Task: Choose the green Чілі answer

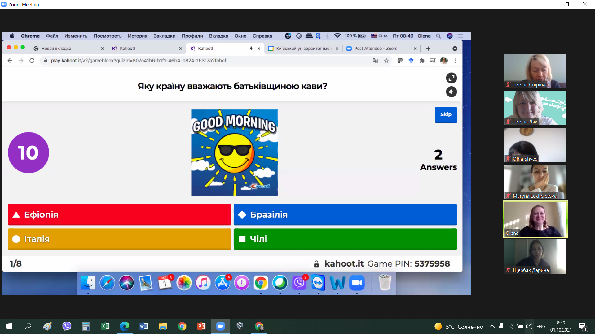Action: [345, 239]
